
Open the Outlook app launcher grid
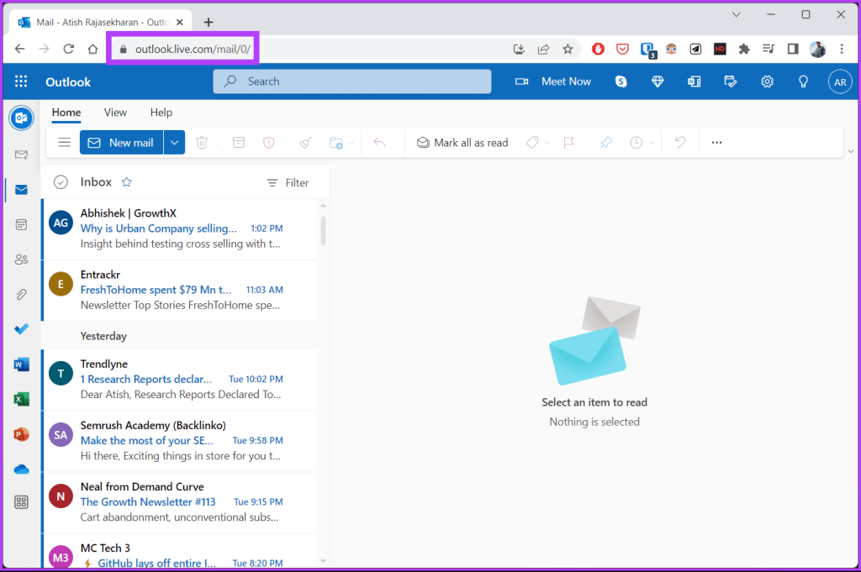[x=21, y=81]
